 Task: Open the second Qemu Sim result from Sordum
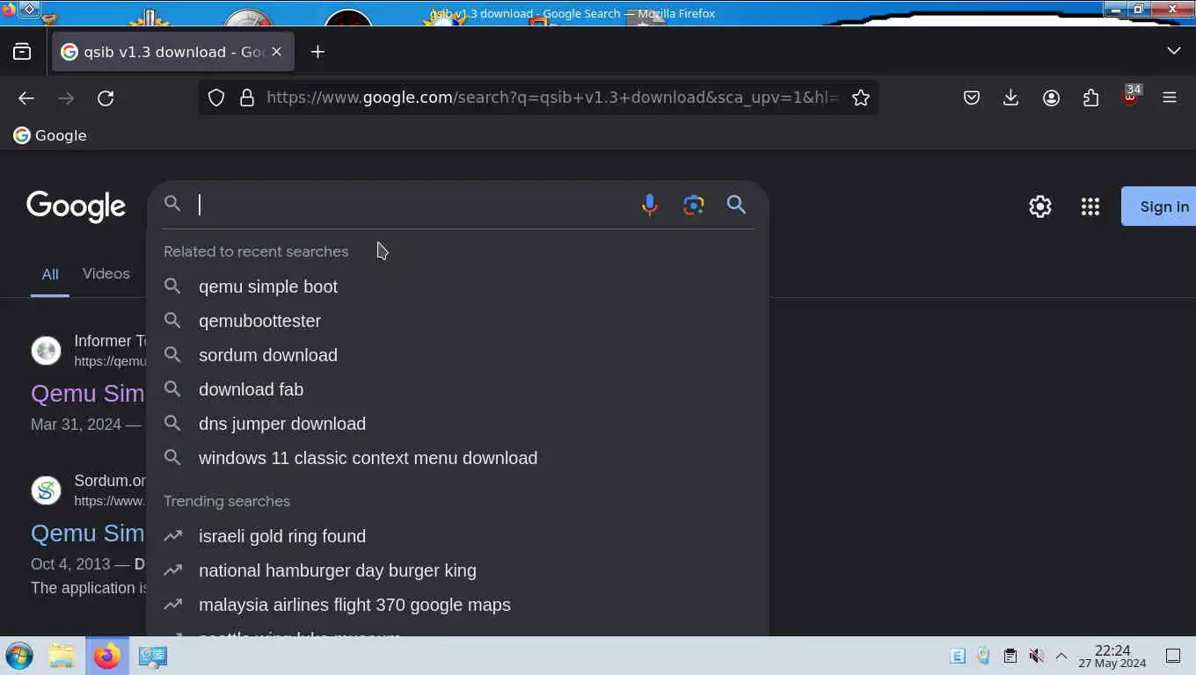(88, 533)
